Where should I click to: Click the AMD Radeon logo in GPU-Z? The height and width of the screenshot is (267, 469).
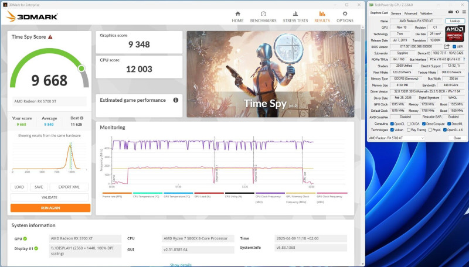[x=455, y=33]
